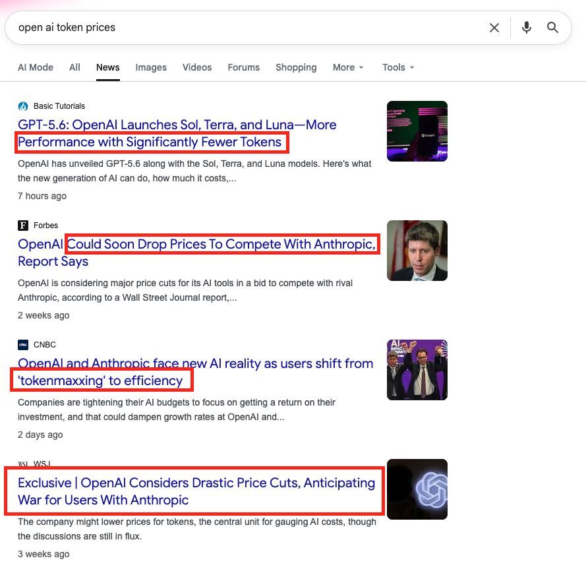586x577 pixels.
Task: Submit the search with the magnifier icon
Action: pos(552,28)
